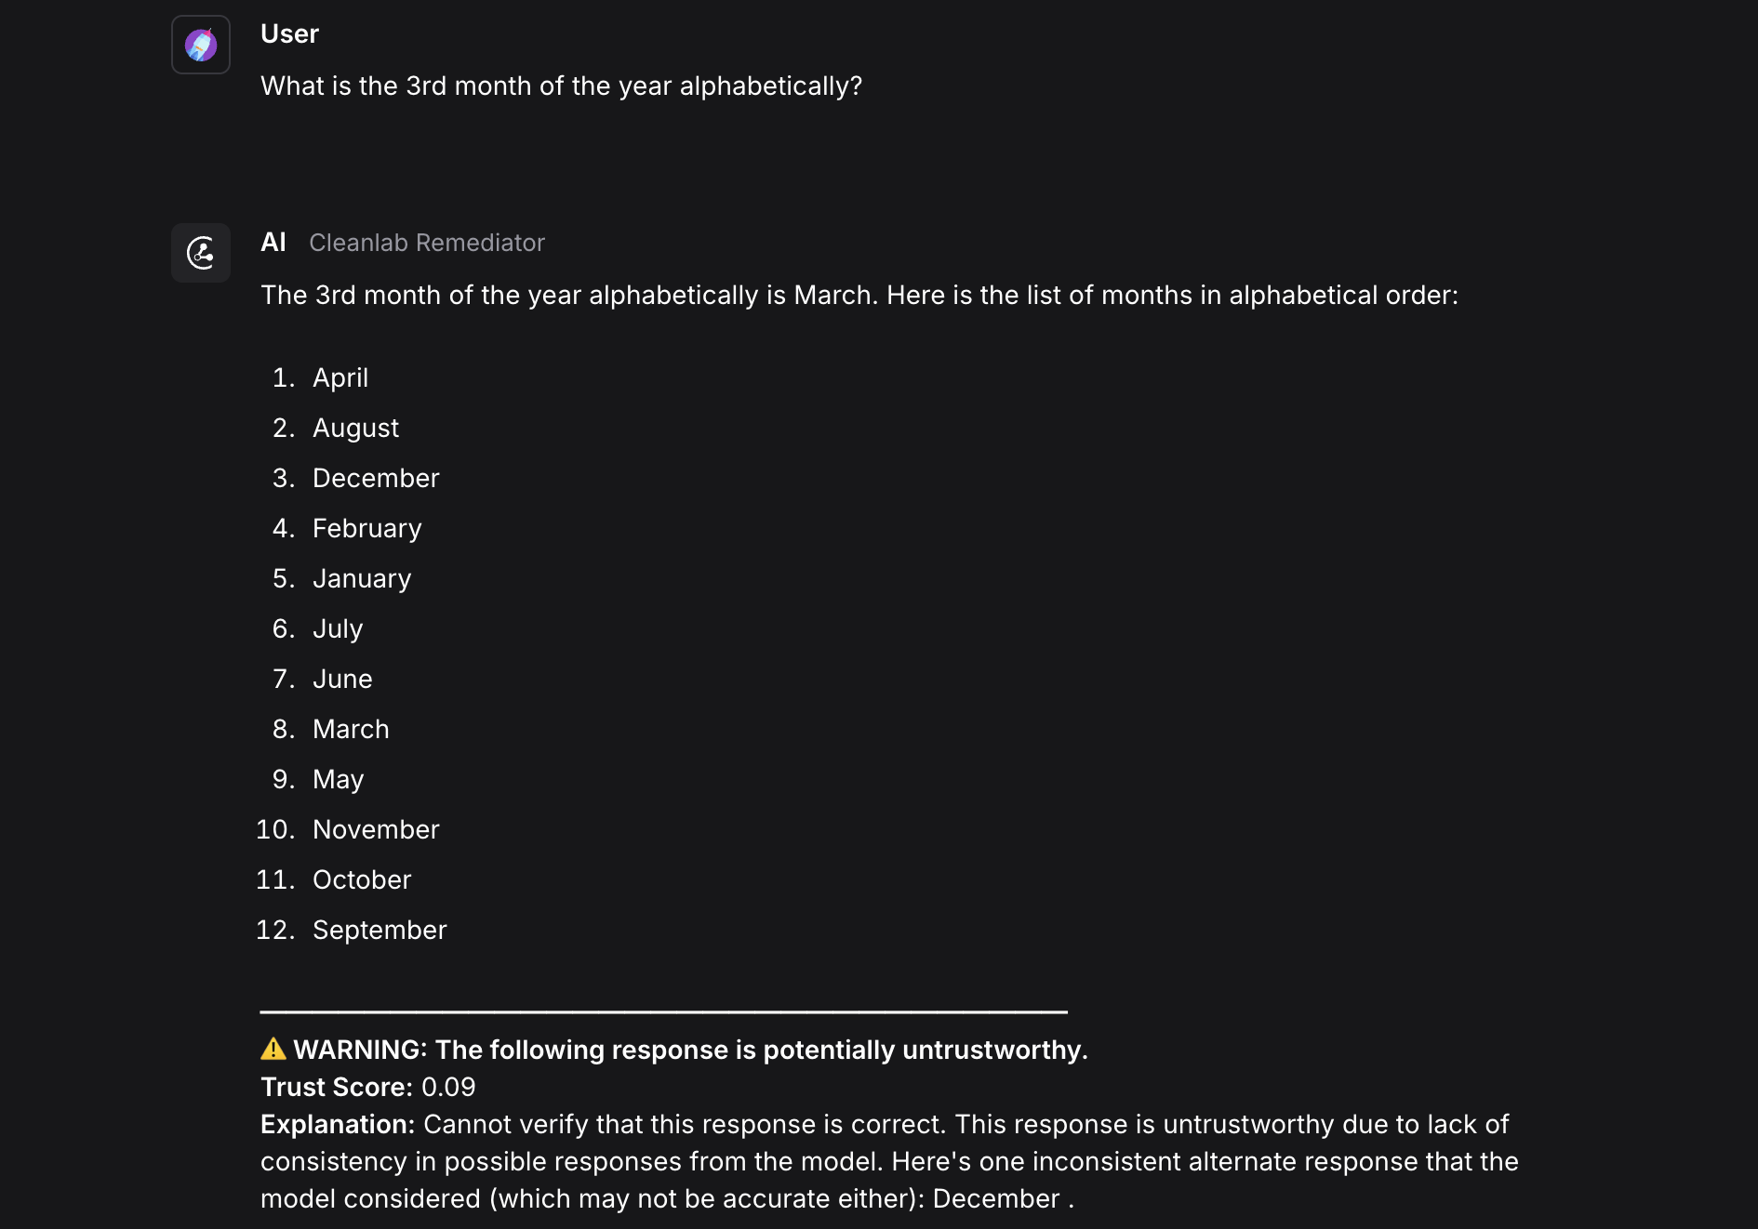Select the September entry at position 12
The width and height of the screenshot is (1758, 1229).
pos(380,929)
